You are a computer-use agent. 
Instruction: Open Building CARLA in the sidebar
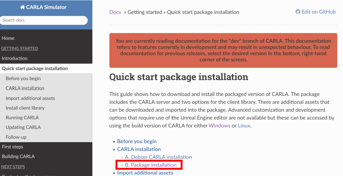pos(18,156)
